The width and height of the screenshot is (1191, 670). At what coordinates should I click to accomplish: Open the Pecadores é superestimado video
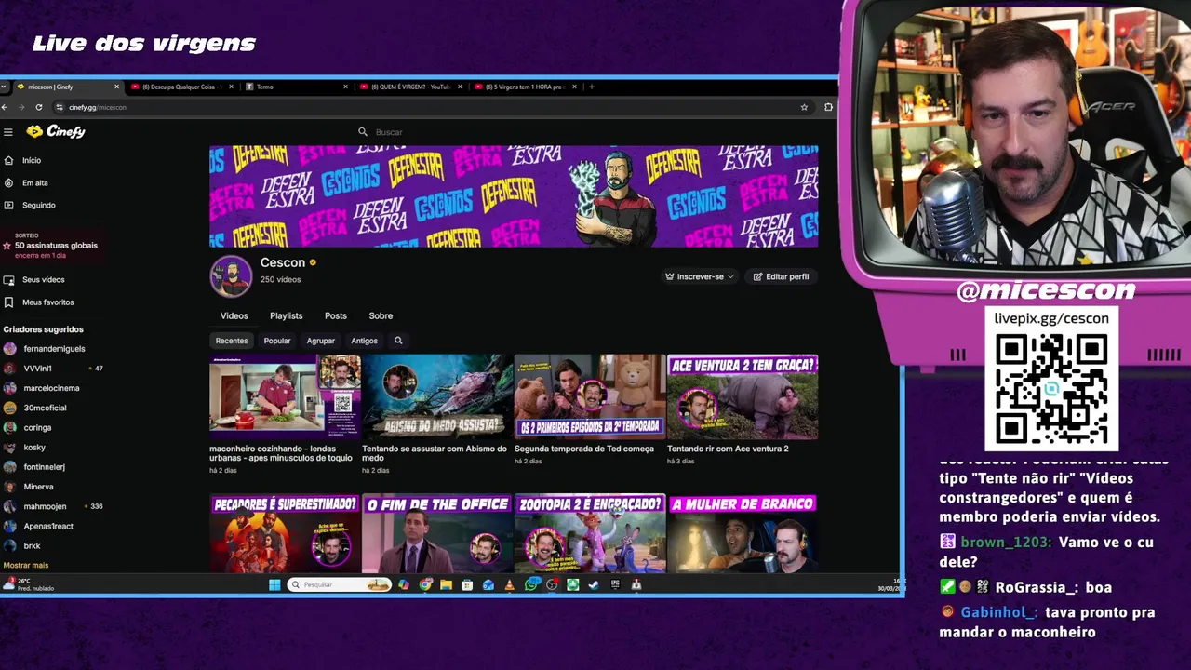pyautogui.click(x=285, y=533)
